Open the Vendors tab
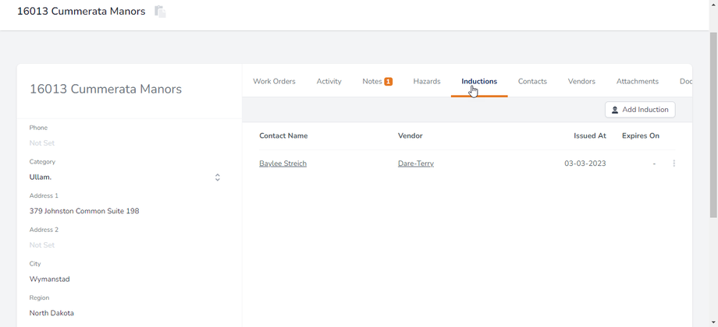This screenshot has height=327, width=718. click(581, 81)
